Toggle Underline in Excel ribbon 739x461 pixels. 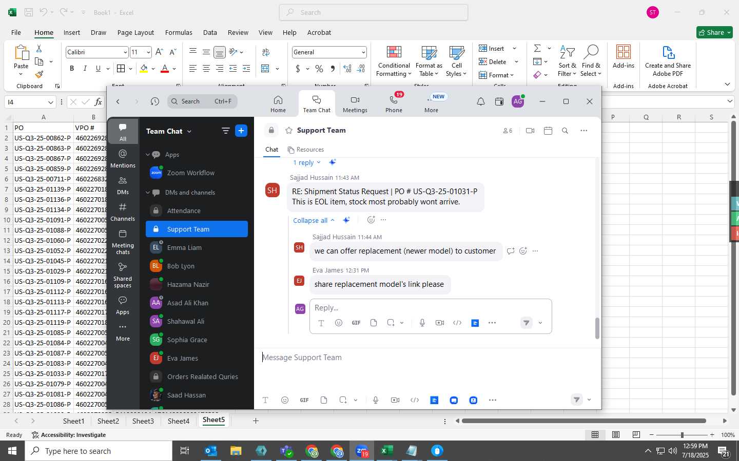[98, 68]
